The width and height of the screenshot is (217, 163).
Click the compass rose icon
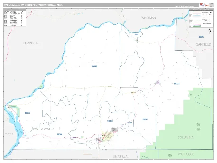tap(210, 31)
